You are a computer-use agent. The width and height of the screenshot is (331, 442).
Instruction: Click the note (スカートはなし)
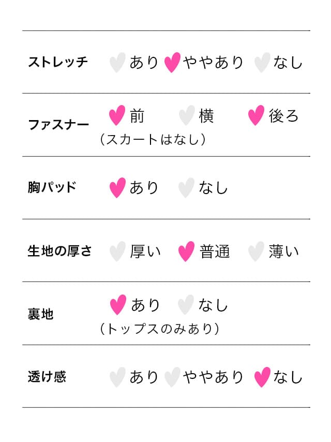[153, 139]
